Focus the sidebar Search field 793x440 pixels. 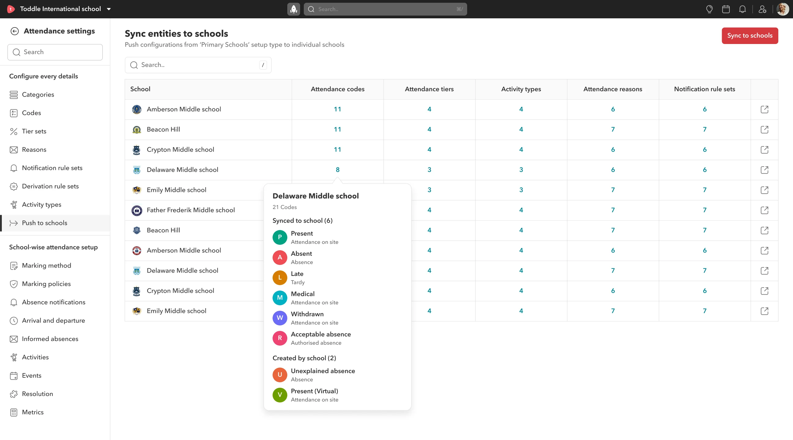click(x=55, y=52)
